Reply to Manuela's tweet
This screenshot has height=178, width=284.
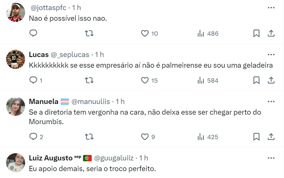tap(33, 137)
